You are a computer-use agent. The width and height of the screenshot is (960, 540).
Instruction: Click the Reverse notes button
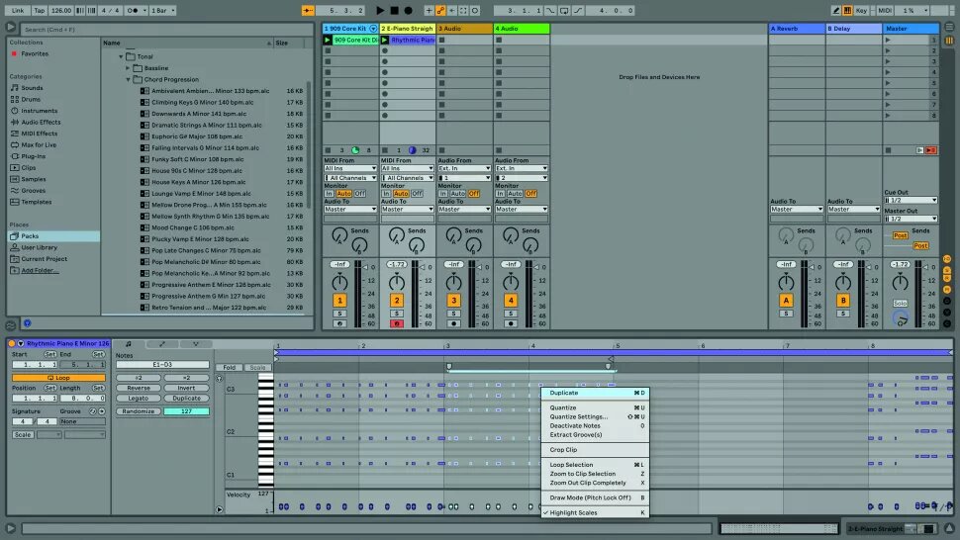[139, 389]
